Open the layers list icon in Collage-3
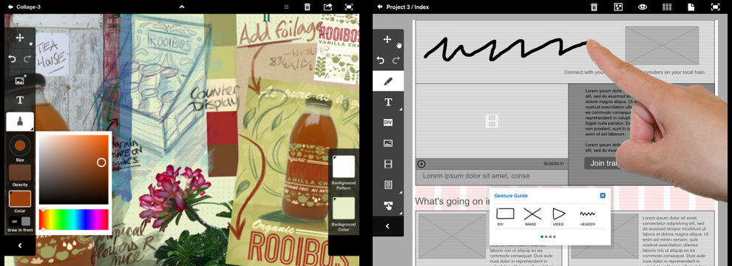 click(x=287, y=7)
